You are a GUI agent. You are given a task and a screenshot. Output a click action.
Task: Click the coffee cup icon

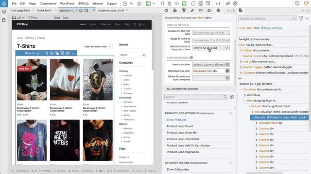coord(306,3)
